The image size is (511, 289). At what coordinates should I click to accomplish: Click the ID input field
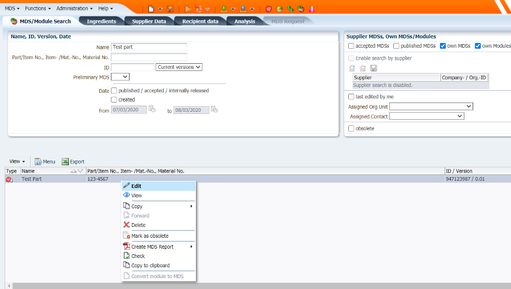pos(132,67)
